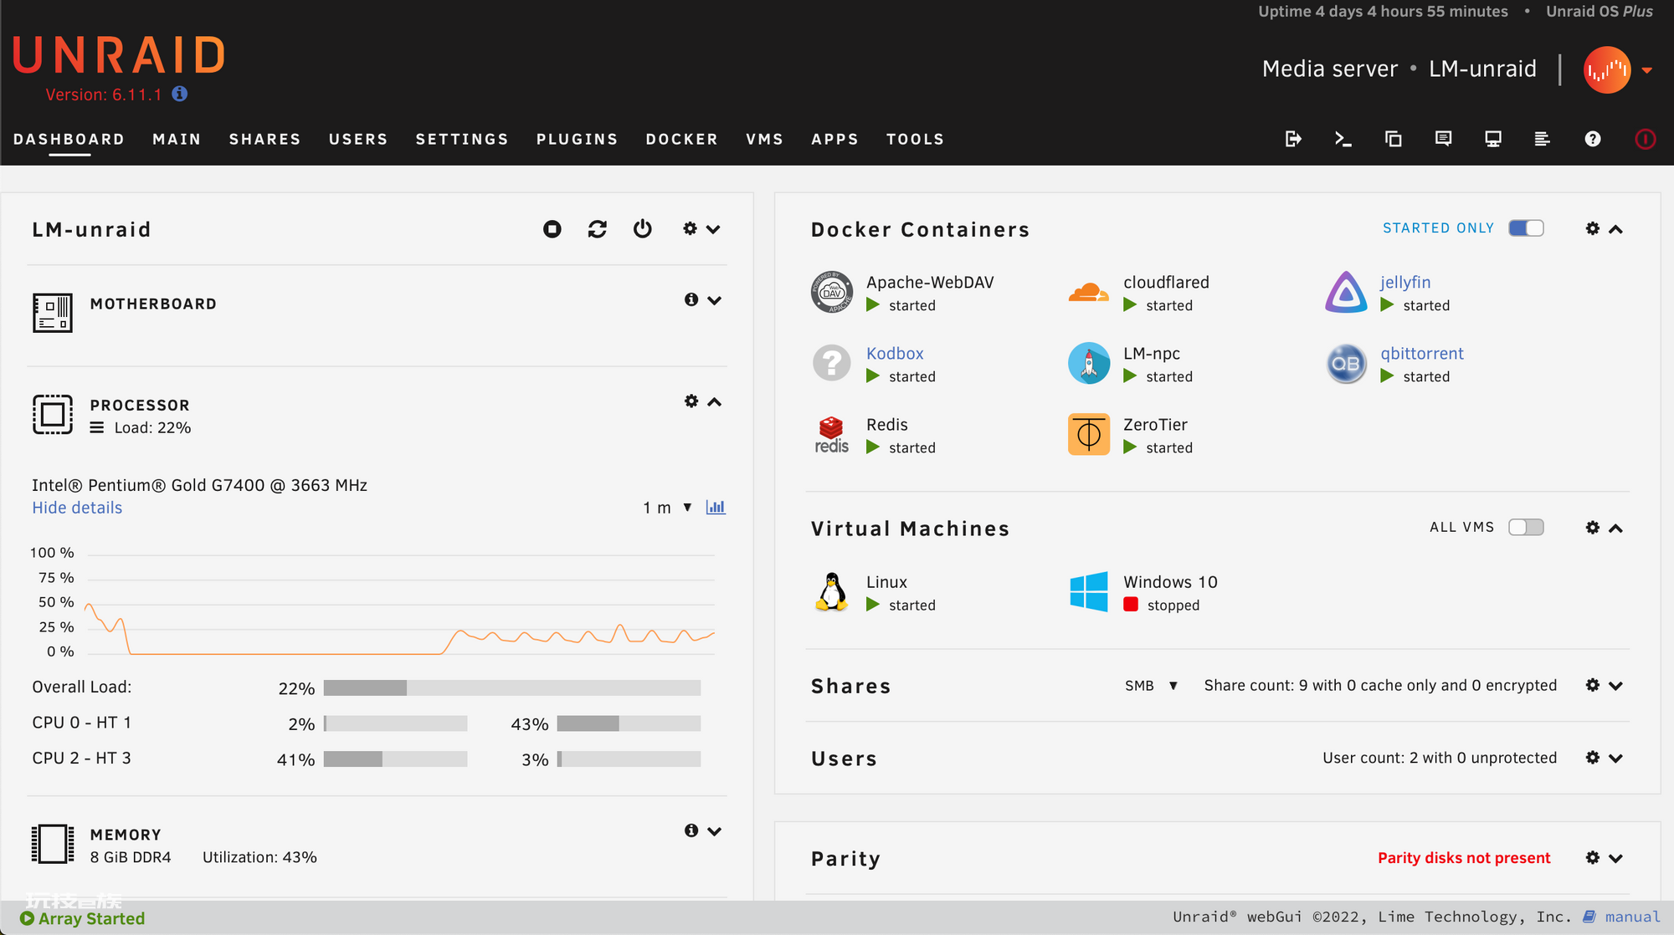Click the LM-npc rocket container icon
Image resolution: width=1674 pixels, height=935 pixels.
point(1089,363)
